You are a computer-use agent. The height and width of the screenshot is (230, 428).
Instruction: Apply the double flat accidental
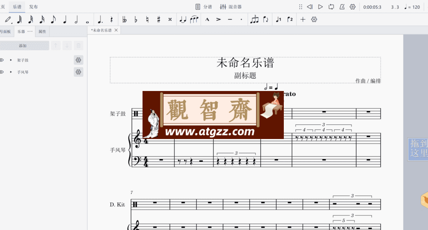pyautogui.click(x=125, y=20)
